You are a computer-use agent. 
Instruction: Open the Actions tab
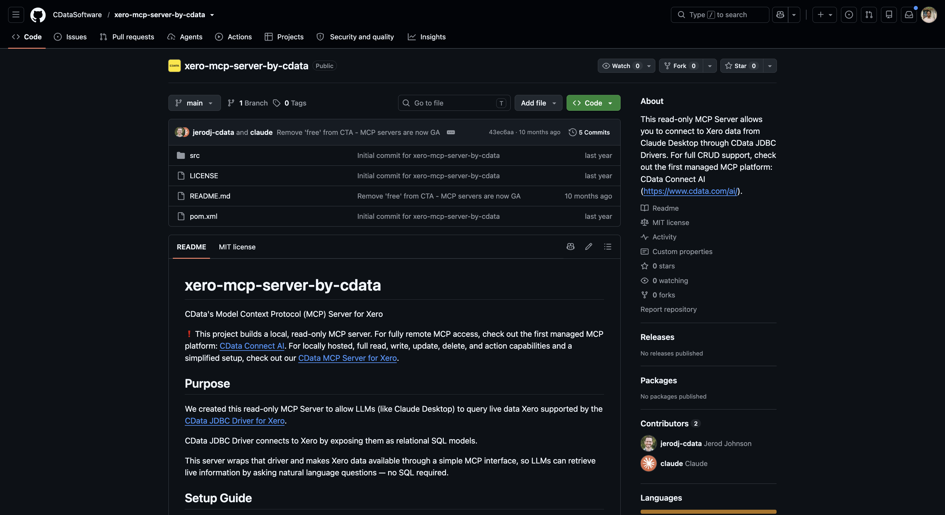point(234,37)
